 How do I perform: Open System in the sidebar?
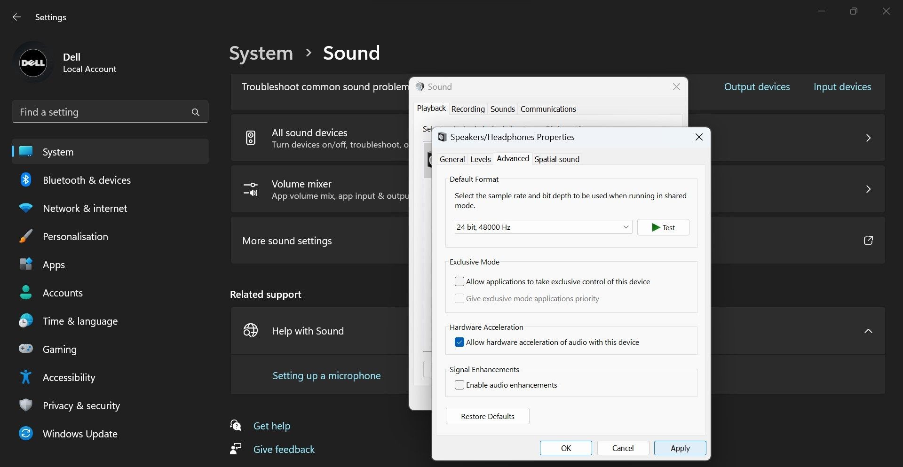(x=111, y=152)
